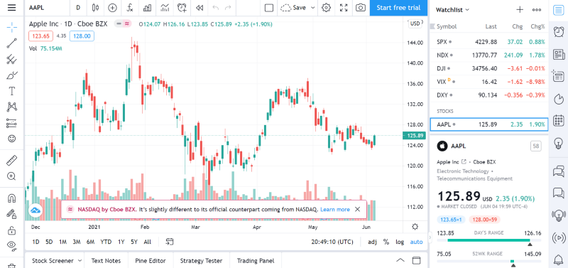This screenshot has height=268, width=568.
Task: Toggle Magnet mode on the left toolbar
Action: (x=11, y=198)
